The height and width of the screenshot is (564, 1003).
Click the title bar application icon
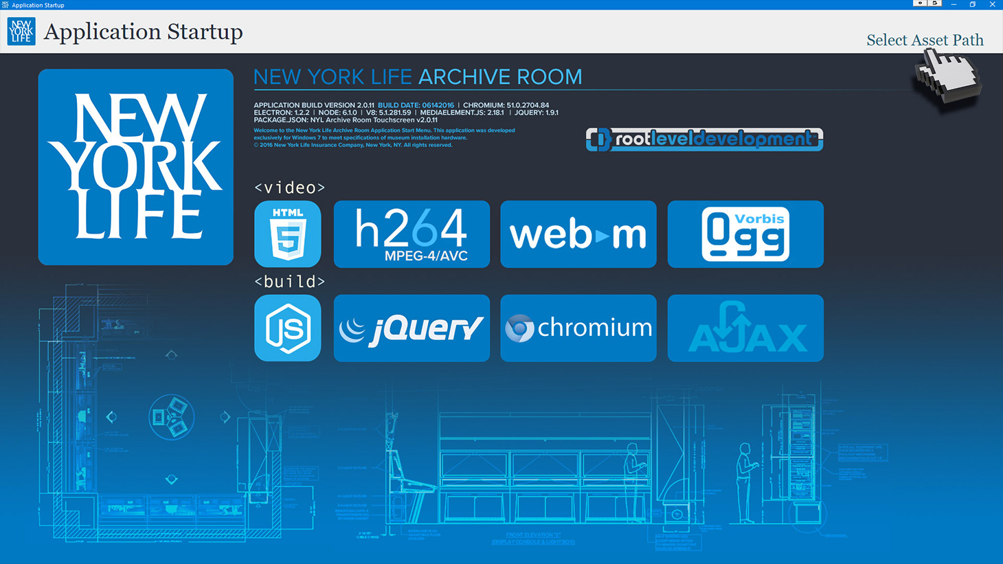(5, 5)
